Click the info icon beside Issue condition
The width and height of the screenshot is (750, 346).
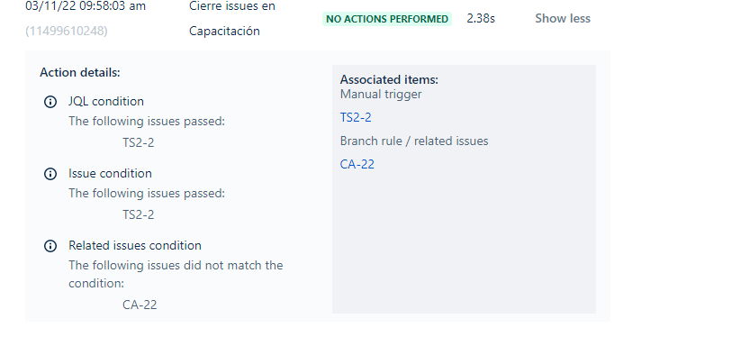(50, 174)
